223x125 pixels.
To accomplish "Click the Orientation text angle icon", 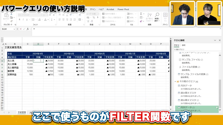I will pos(71,15).
